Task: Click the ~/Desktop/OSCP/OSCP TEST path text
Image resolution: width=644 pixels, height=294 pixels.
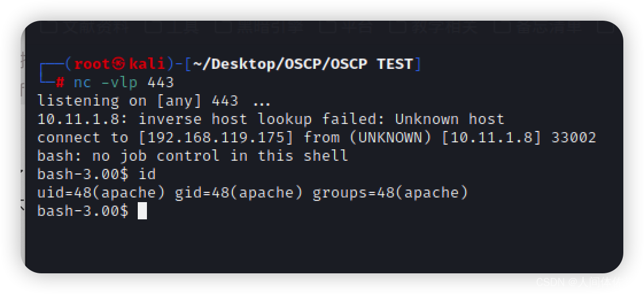Action: (x=302, y=64)
